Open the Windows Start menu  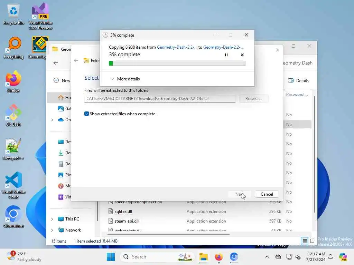(x=111, y=257)
